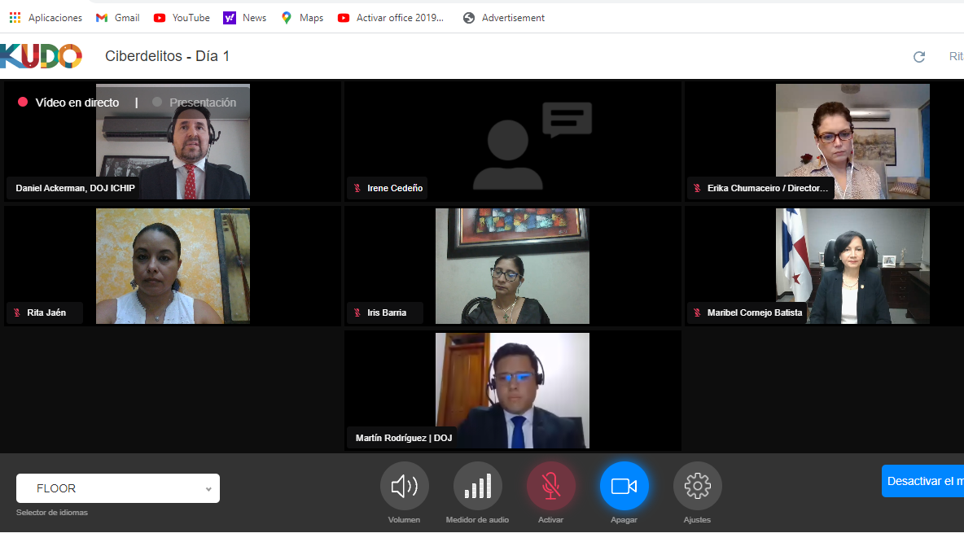964x542 pixels.
Task: Click the muted mic icon beside Rita Jaén
Action: (17, 313)
